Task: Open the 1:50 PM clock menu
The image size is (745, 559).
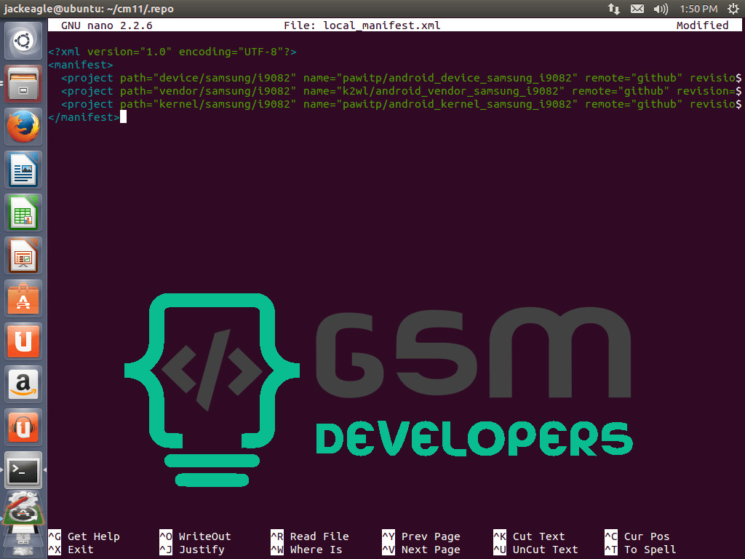Action: pyautogui.click(x=698, y=9)
